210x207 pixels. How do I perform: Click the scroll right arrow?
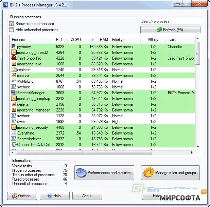192,152
